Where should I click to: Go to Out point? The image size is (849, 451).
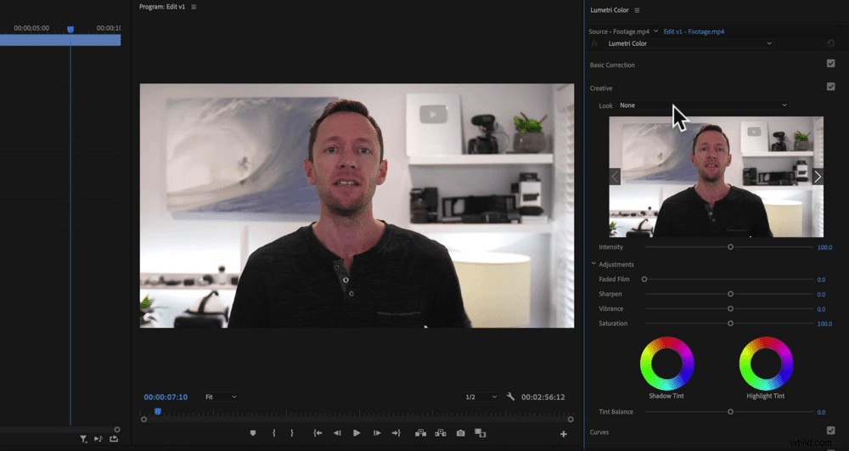(x=396, y=433)
